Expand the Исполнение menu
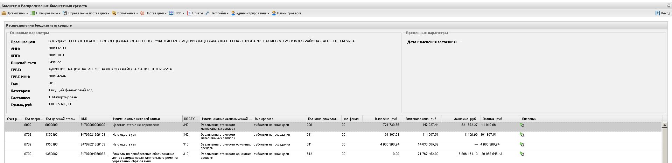 click(125, 13)
